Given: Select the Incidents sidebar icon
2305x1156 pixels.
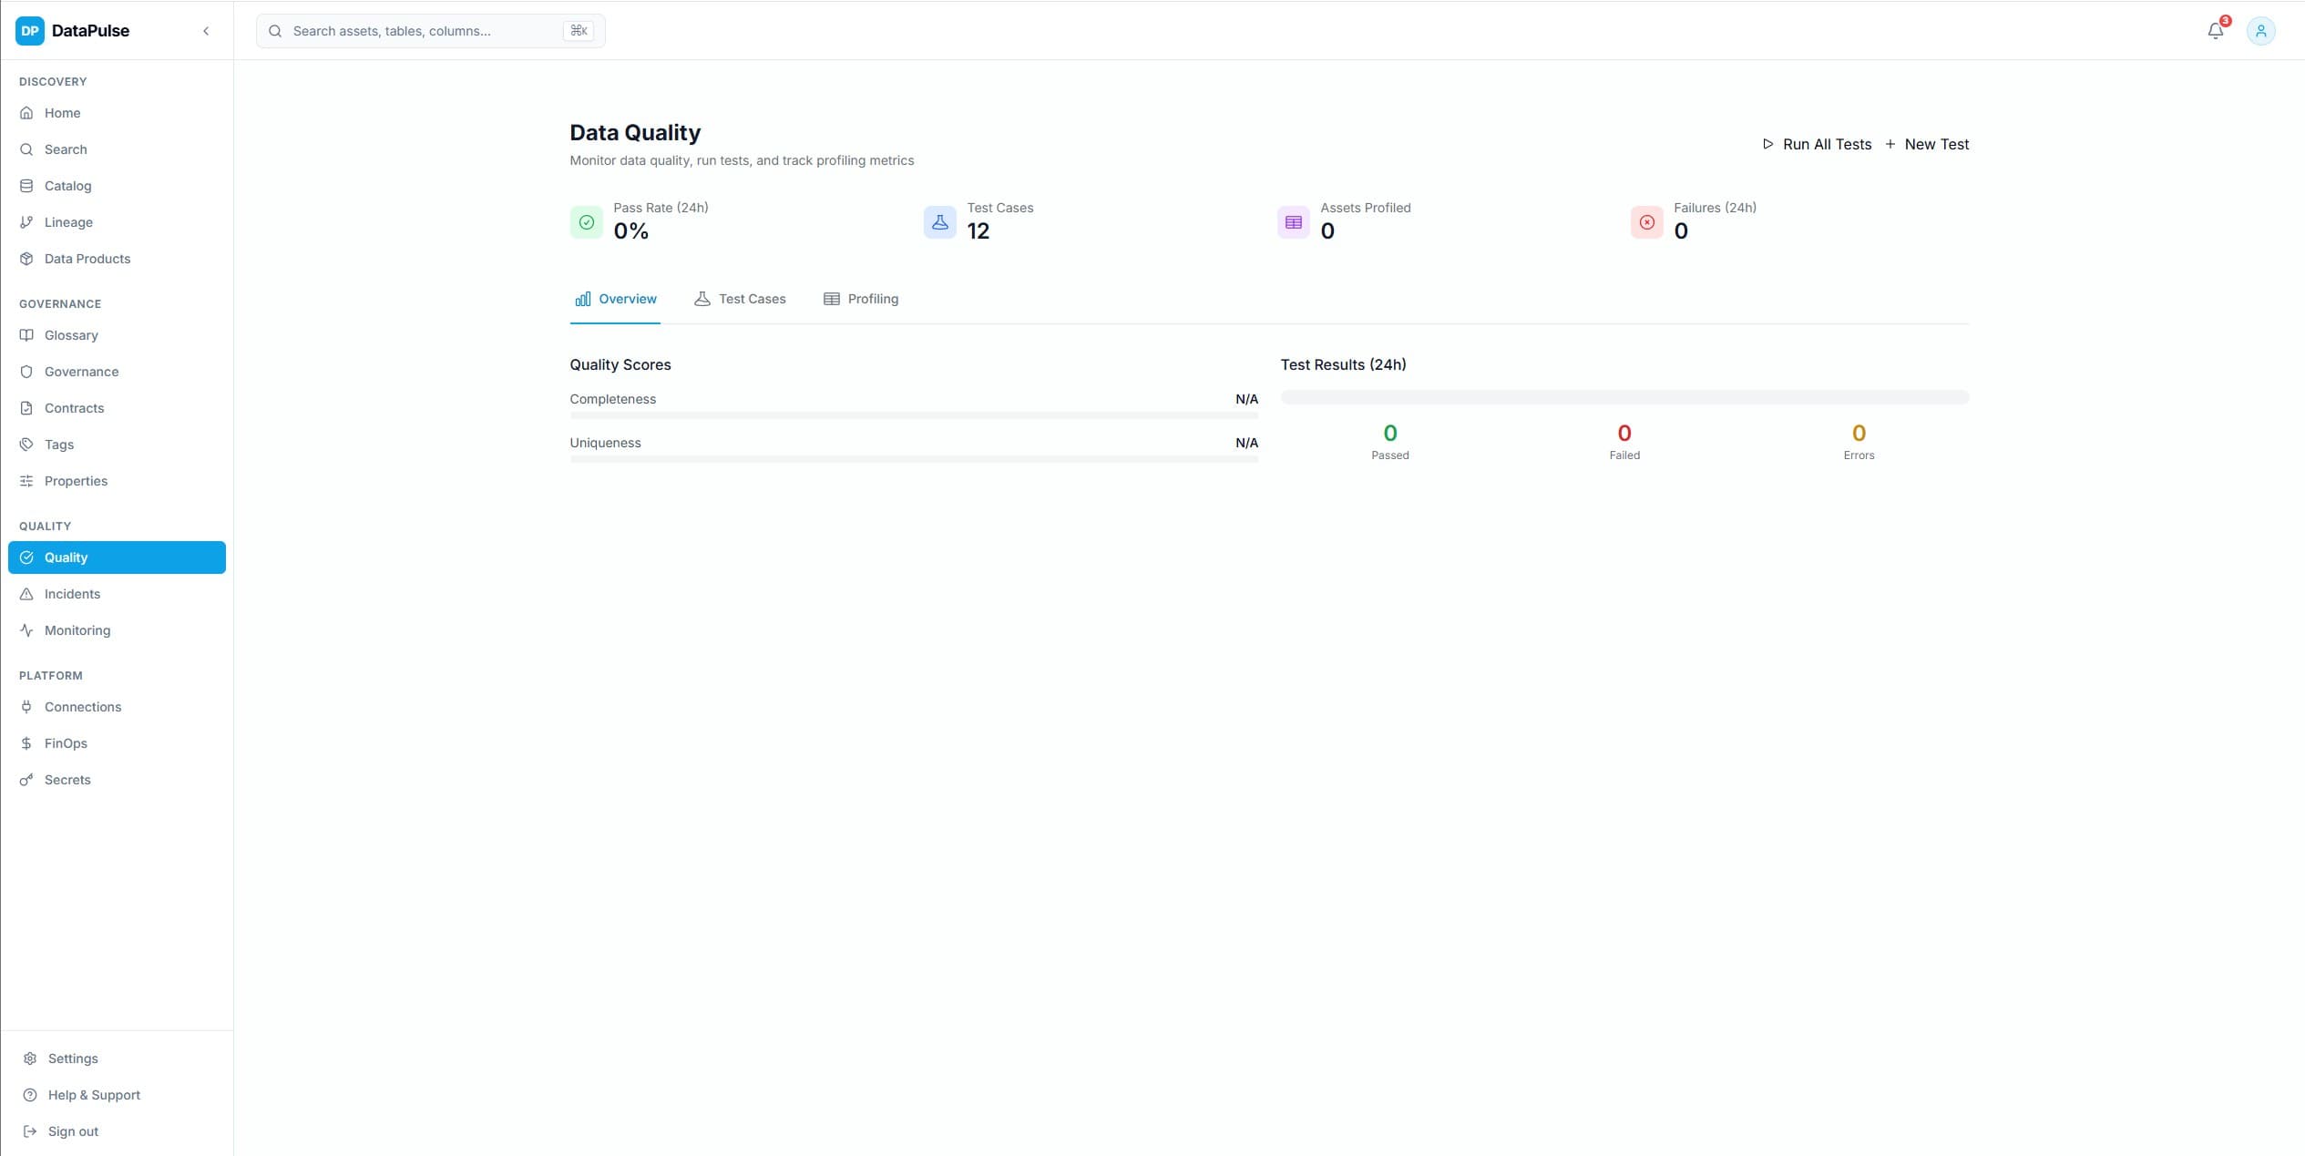Looking at the screenshot, I should point(26,593).
